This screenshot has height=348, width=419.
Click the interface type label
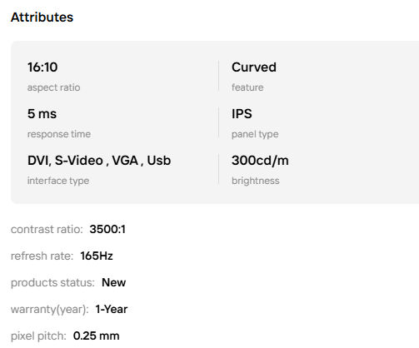pyautogui.click(x=58, y=181)
